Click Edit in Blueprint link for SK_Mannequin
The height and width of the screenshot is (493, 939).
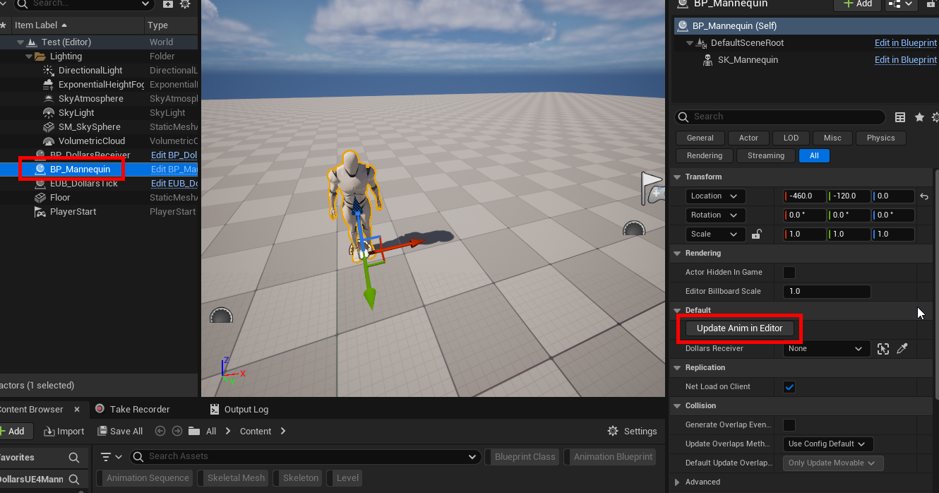tap(905, 60)
